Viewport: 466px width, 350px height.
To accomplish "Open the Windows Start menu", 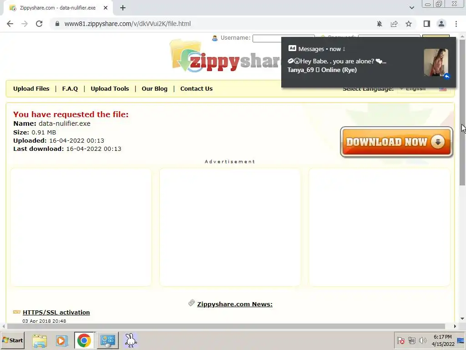I will (x=12, y=340).
